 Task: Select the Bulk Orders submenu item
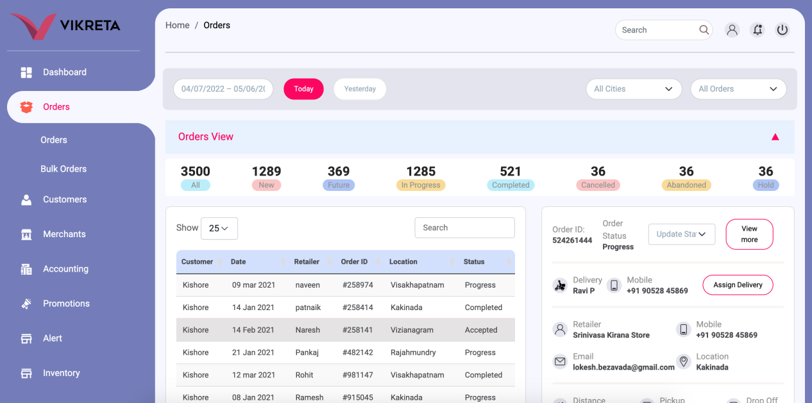63,169
